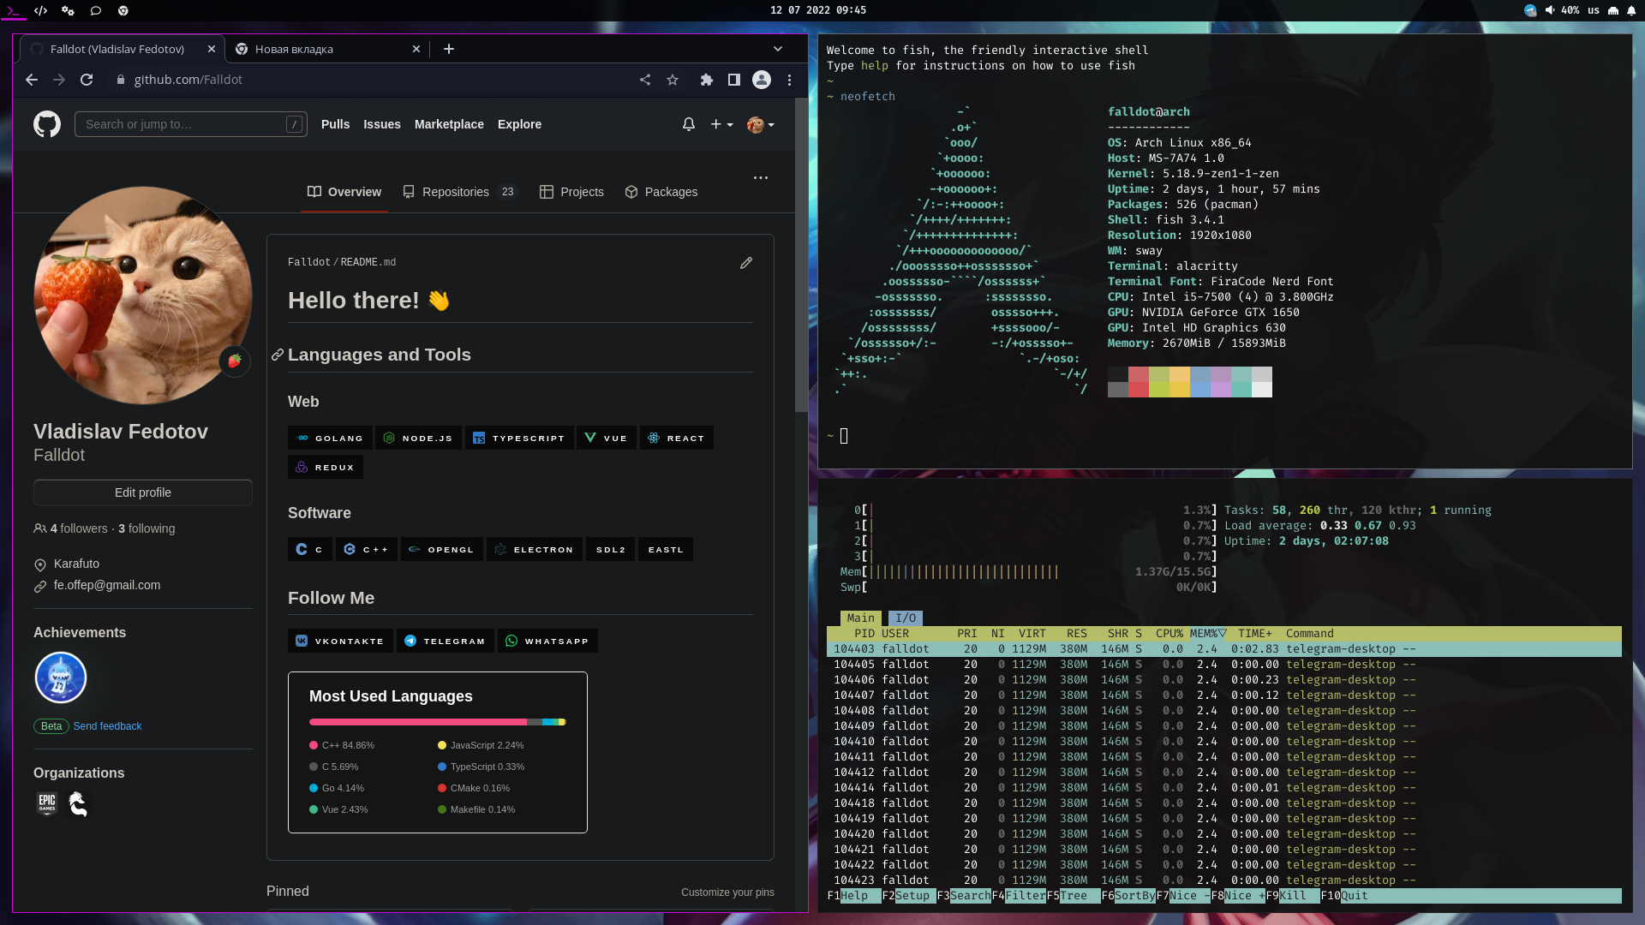Open Issues in GitHub header
This screenshot has height=925, width=1645.
coord(382,124)
